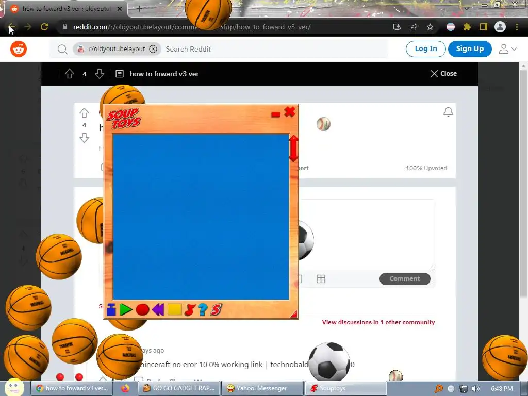The image size is (528, 396).
Task: Minimize the Soup Toys toy box panel
Action: 276,115
